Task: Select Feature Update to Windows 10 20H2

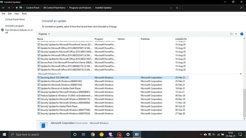Action: pyautogui.click(x=113, y=95)
